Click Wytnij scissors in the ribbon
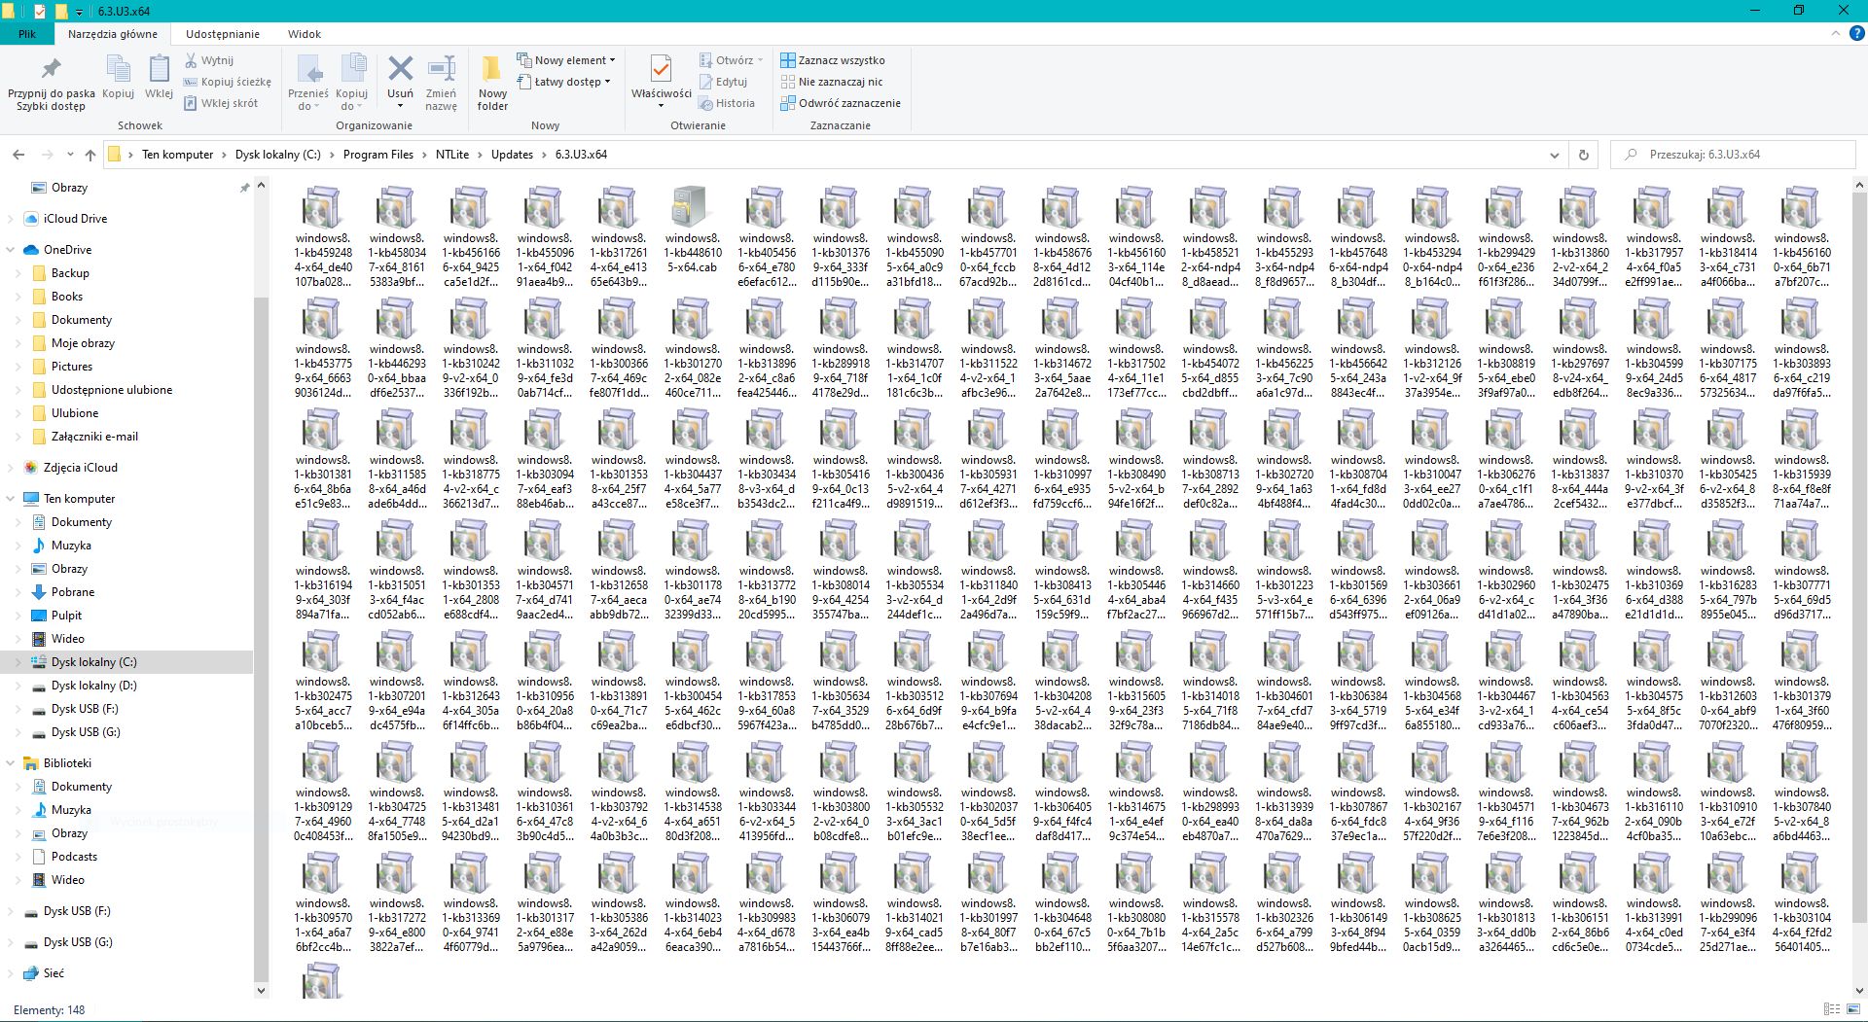This screenshot has width=1868, height=1022. (x=209, y=60)
